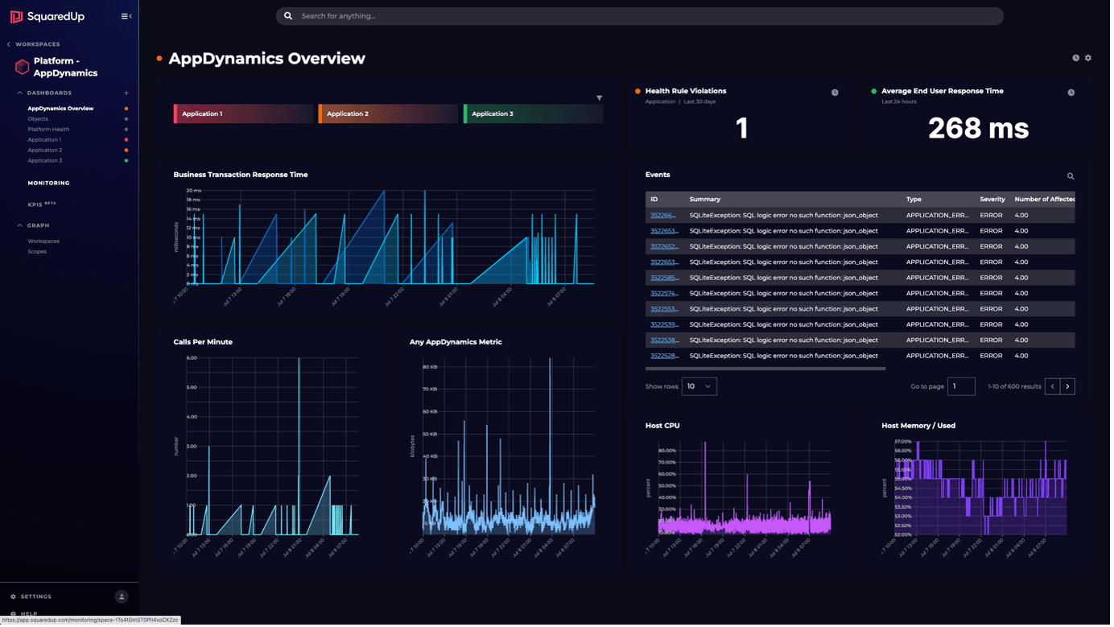Viewport: 1114px width, 627px height.
Task: Open the SquaredUp logo home icon
Action: click(x=18, y=15)
